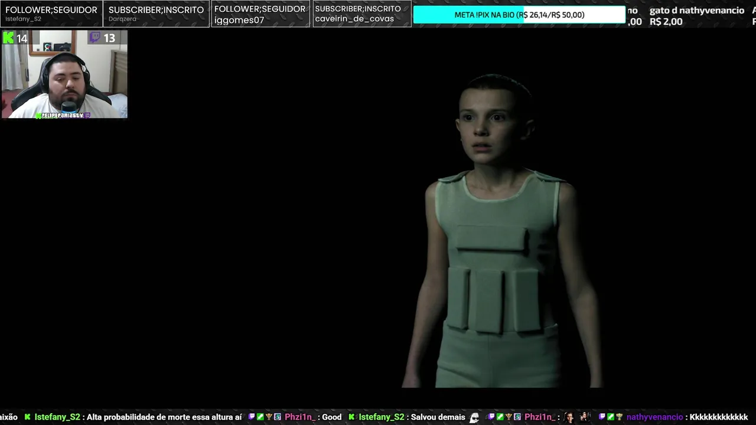
Task: Select the streamer webcam thumbnail
Action: 64,74
